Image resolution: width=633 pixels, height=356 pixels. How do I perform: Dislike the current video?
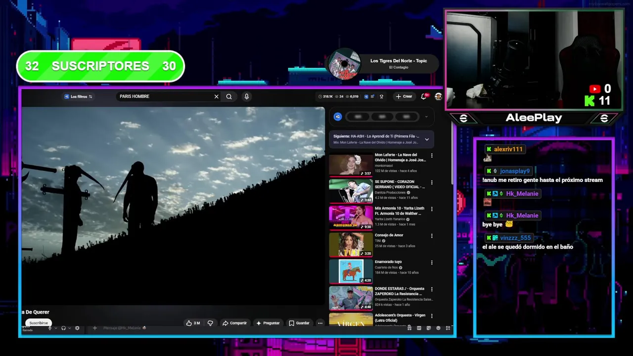click(210, 323)
